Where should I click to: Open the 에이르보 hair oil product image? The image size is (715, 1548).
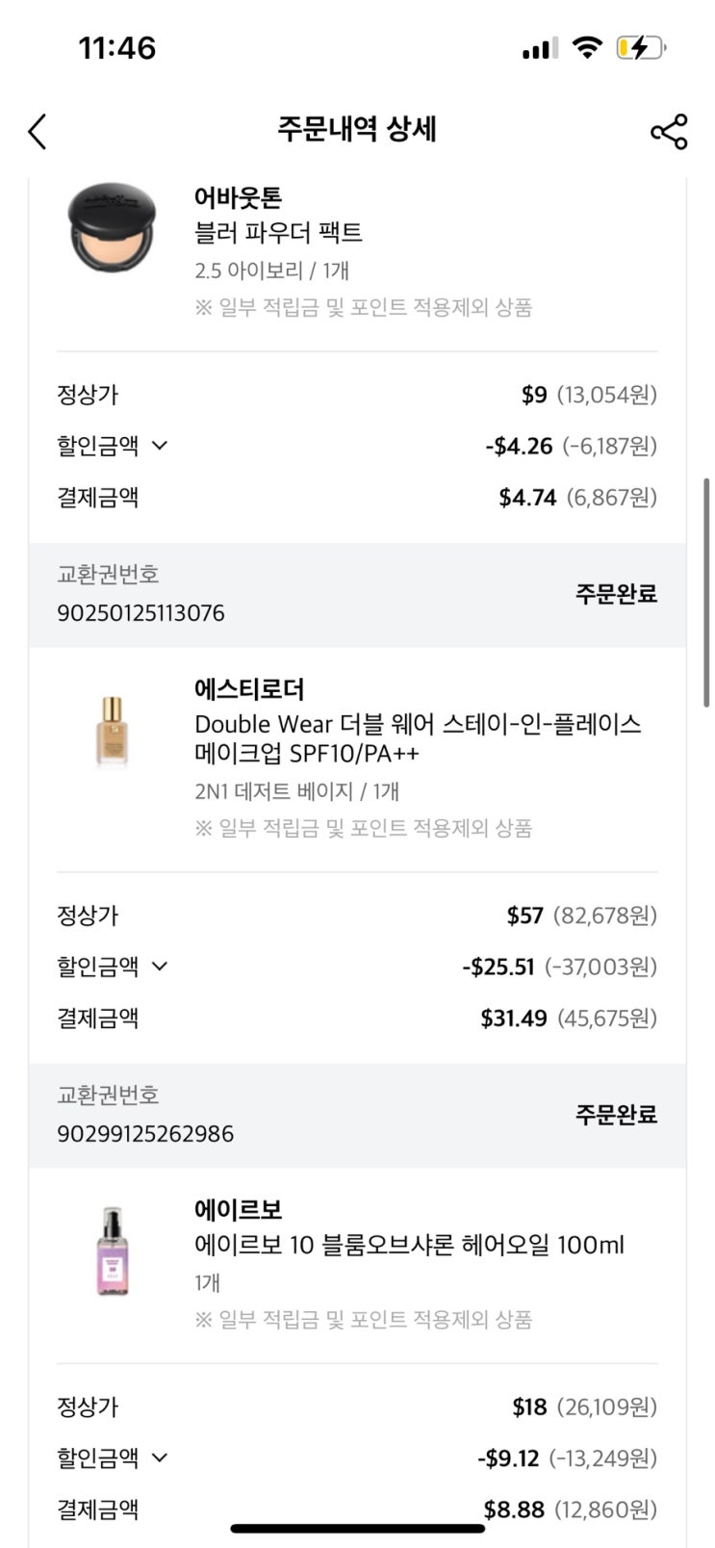(113, 1251)
